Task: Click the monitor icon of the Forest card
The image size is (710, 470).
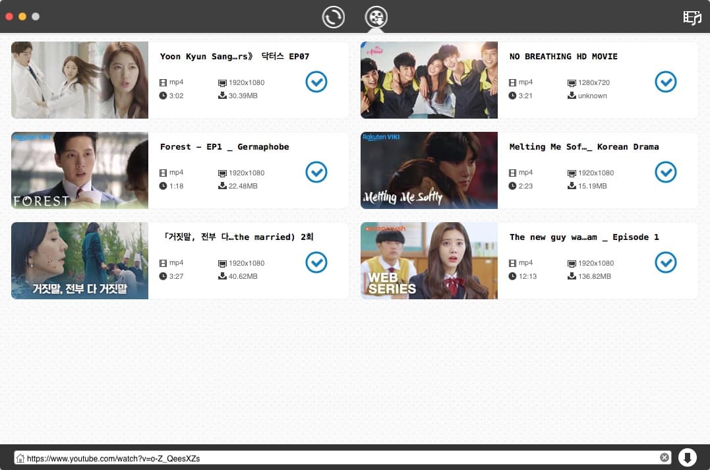Action: click(222, 173)
